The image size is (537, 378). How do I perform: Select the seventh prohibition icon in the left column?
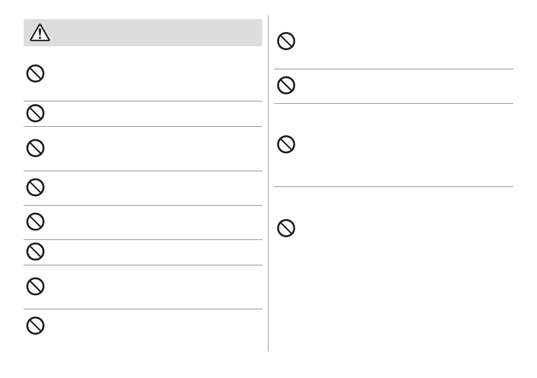[35, 286]
